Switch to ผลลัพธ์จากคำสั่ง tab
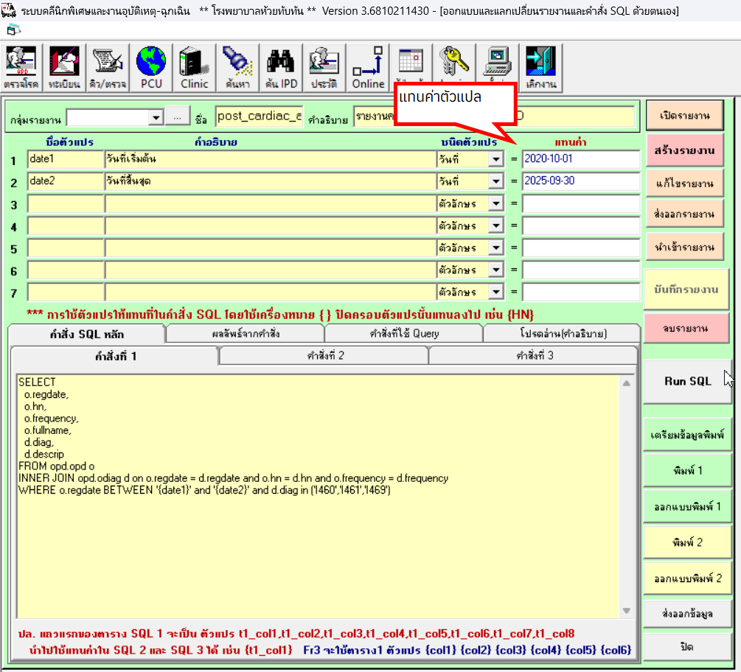This screenshot has width=741, height=672. tap(245, 334)
